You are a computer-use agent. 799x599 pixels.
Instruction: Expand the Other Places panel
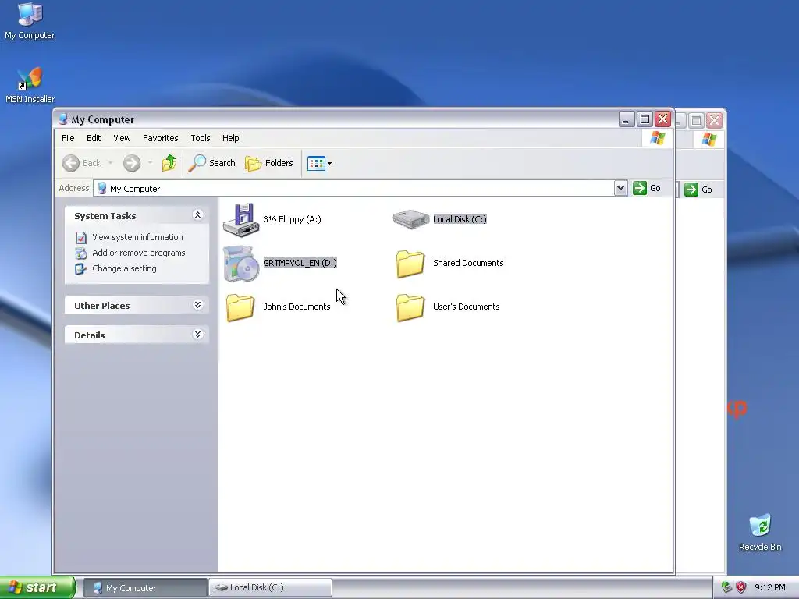197,305
